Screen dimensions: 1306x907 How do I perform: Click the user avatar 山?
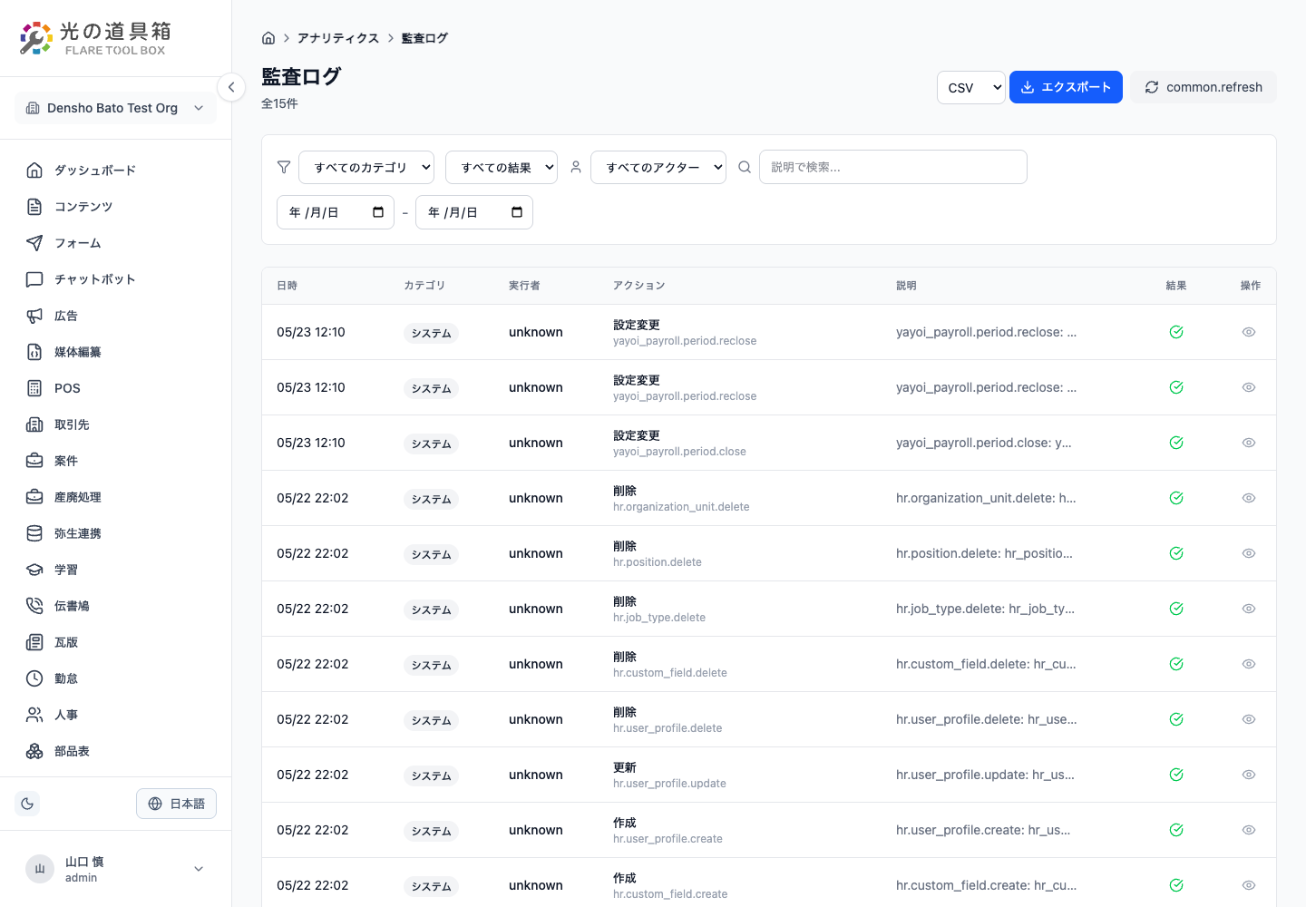click(x=40, y=869)
